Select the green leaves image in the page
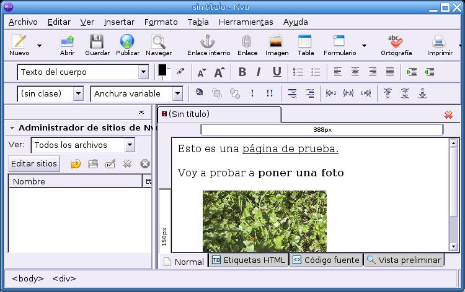The width and height of the screenshot is (465, 292). click(x=265, y=221)
